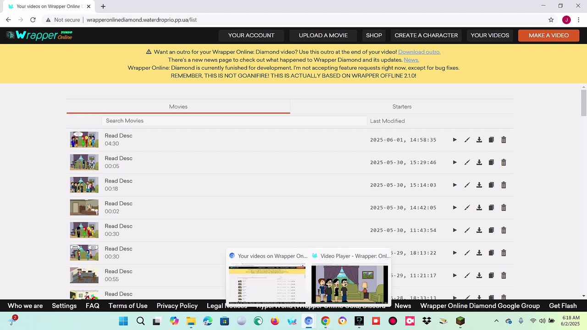Trash the movie modified 2025-05-30, 15:29:46

504,162
